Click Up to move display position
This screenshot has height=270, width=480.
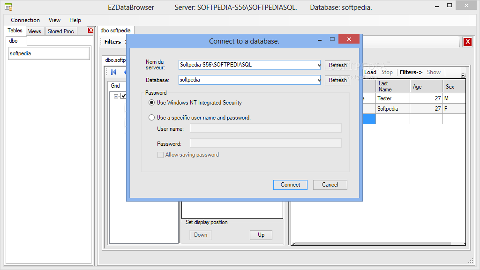coord(261,235)
